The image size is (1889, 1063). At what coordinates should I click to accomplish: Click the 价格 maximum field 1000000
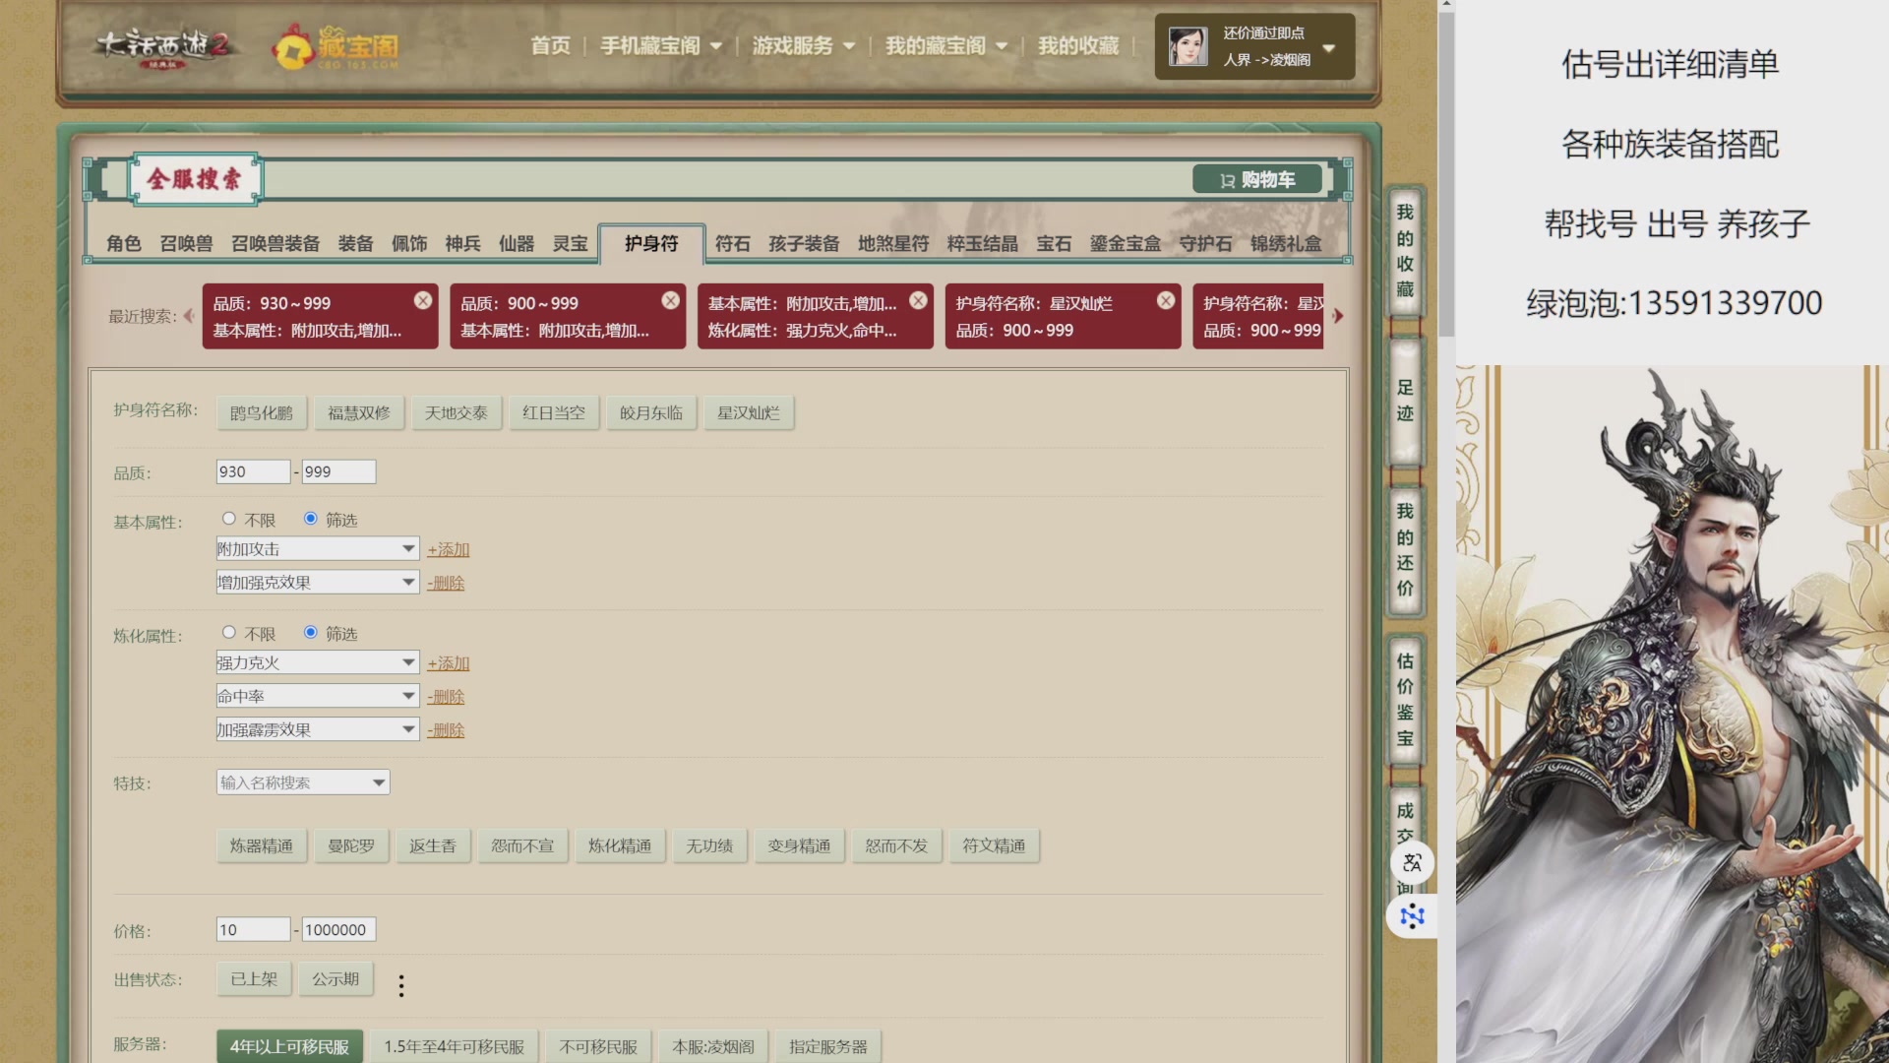point(338,929)
